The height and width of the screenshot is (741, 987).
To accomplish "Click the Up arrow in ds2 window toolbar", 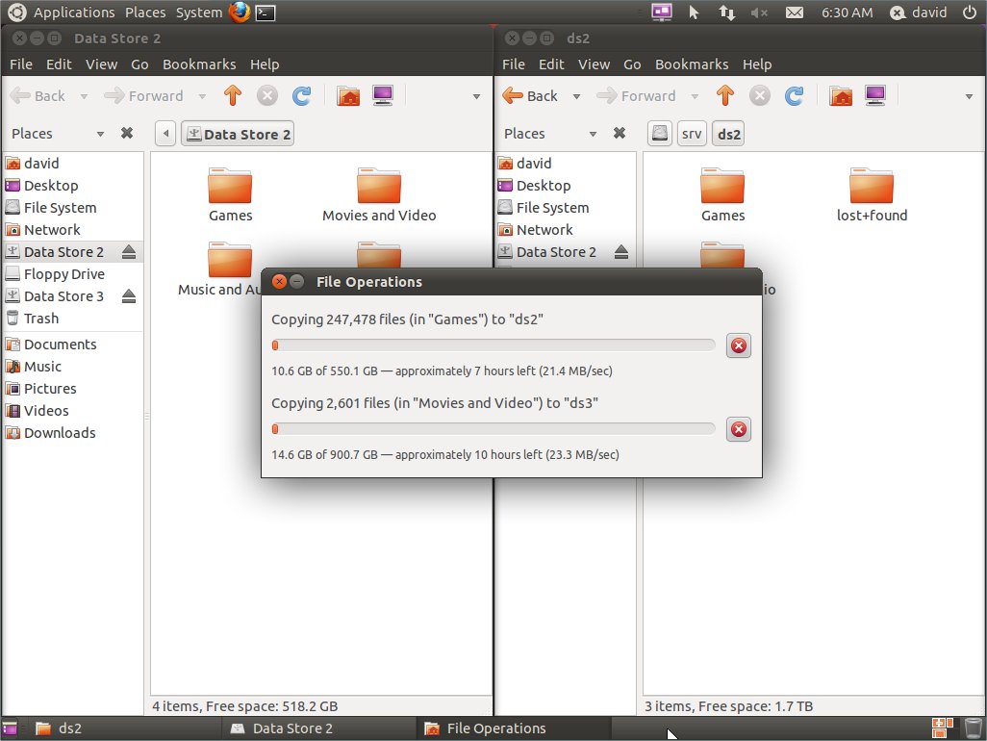I will [x=725, y=95].
